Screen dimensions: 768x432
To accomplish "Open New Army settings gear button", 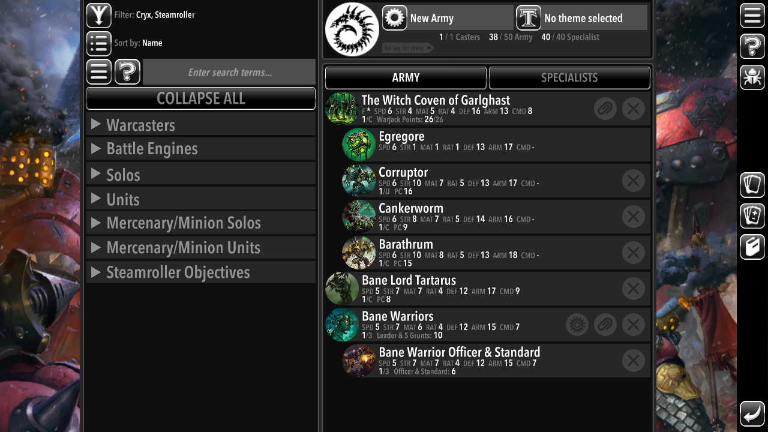I will point(395,18).
